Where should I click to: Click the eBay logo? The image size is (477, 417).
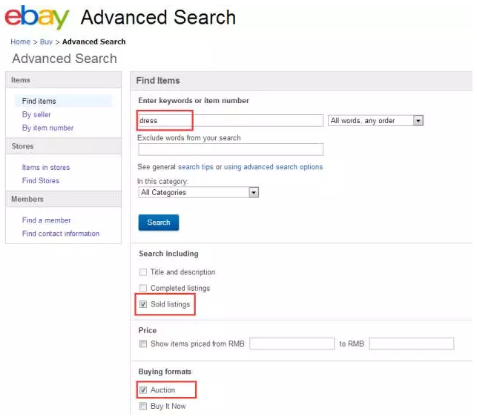(37, 17)
